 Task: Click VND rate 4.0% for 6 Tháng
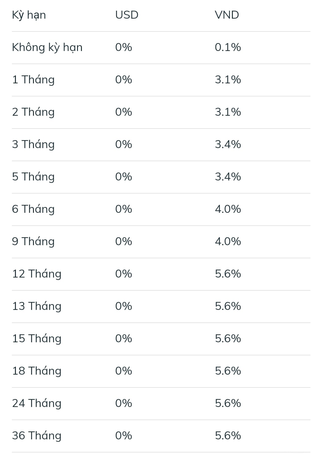click(228, 209)
